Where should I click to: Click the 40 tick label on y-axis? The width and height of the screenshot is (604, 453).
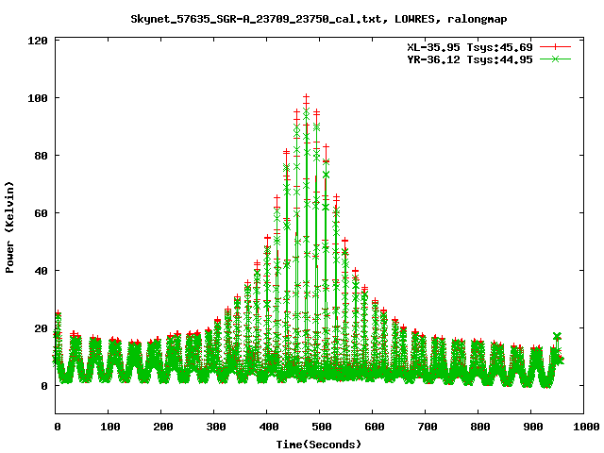[x=41, y=271]
